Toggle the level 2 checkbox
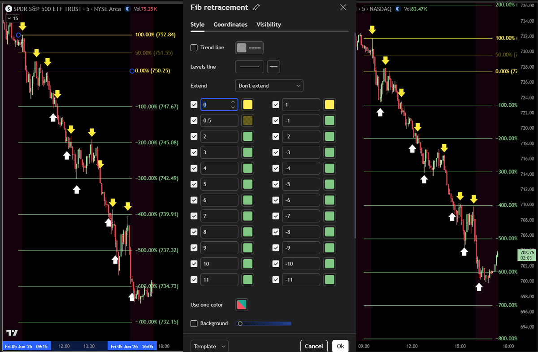The width and height of the screenshot is (538, 352). click(x=194, y=136)
